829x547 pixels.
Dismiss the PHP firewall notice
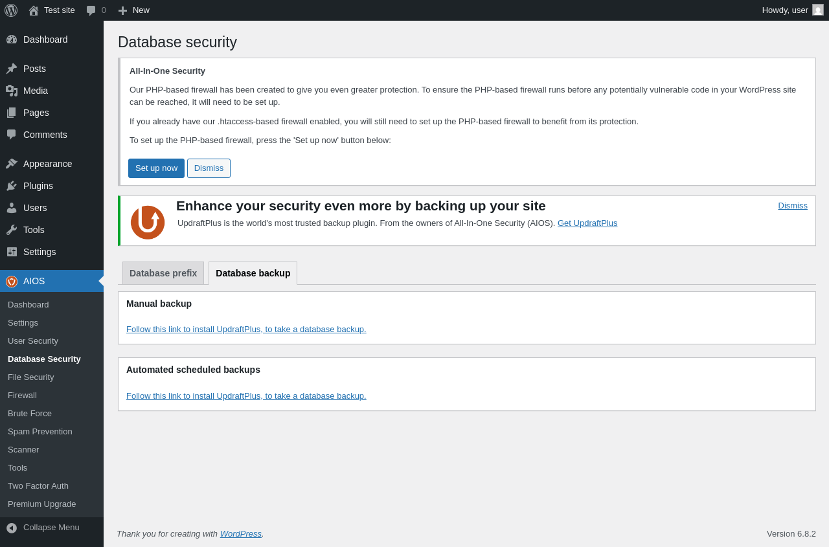[209, 168]
